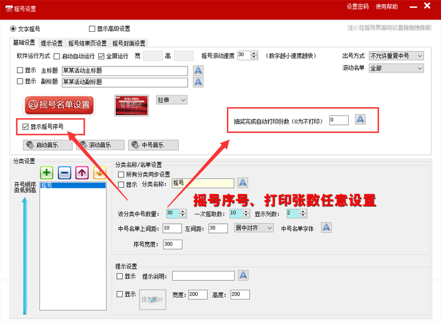The height and width of the screenshot is (322, 441).
Task: Click the red 摇号名单设置 button
Action: tap(59, 105)
